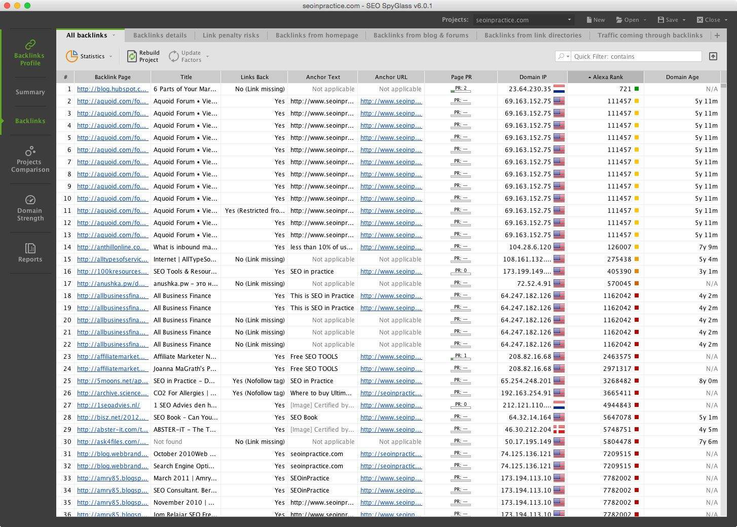Click Update Factors refresh icon
Image resolution: width=737 pixels, height=527 pixels.
174,56
